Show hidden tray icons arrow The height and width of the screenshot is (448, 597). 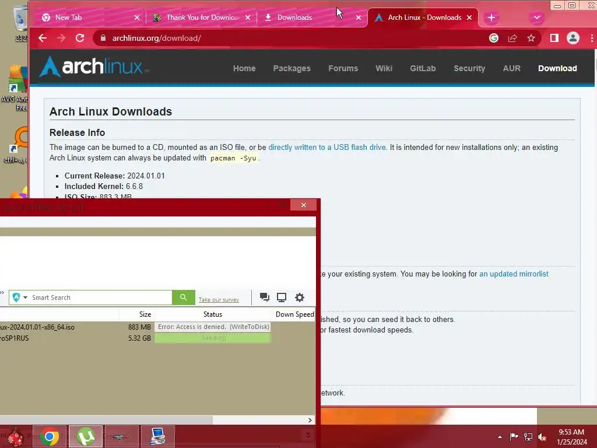click(x=500, y=437)
